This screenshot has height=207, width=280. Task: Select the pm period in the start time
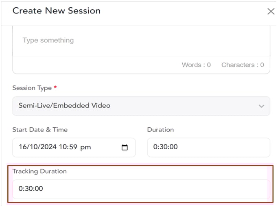coord(85,148)
